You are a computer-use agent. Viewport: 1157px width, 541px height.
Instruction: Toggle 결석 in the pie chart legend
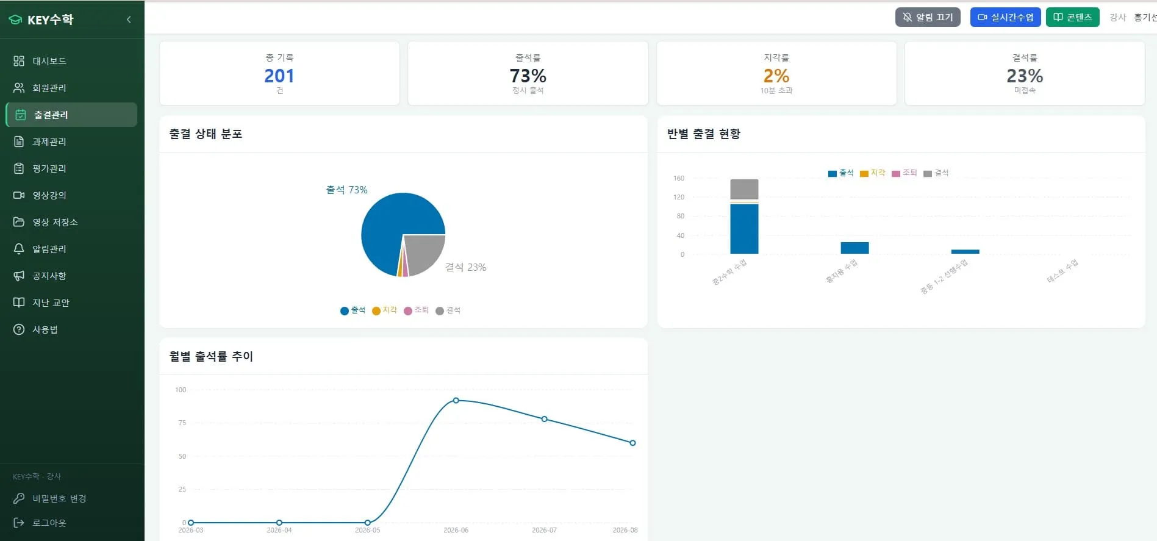click(x=448, y=310)
